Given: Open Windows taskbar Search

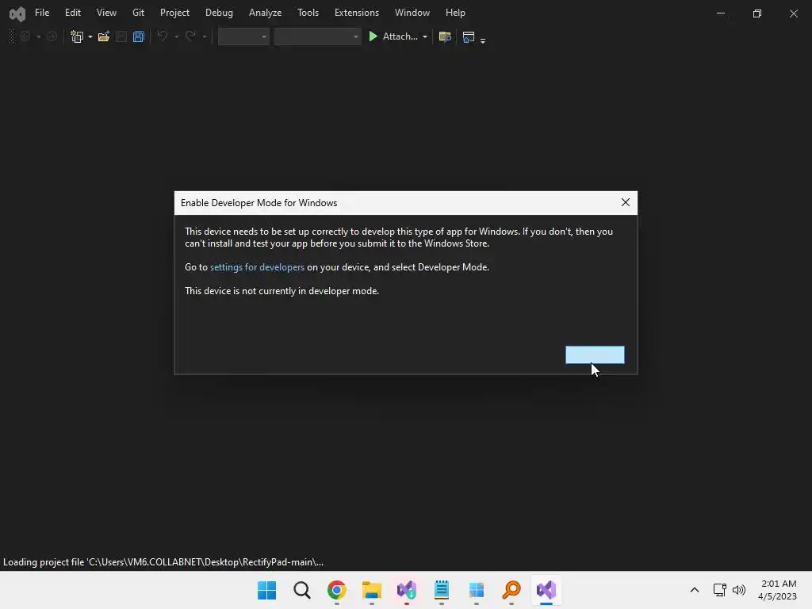Looking at the screenshot, I should pos(302,590).
